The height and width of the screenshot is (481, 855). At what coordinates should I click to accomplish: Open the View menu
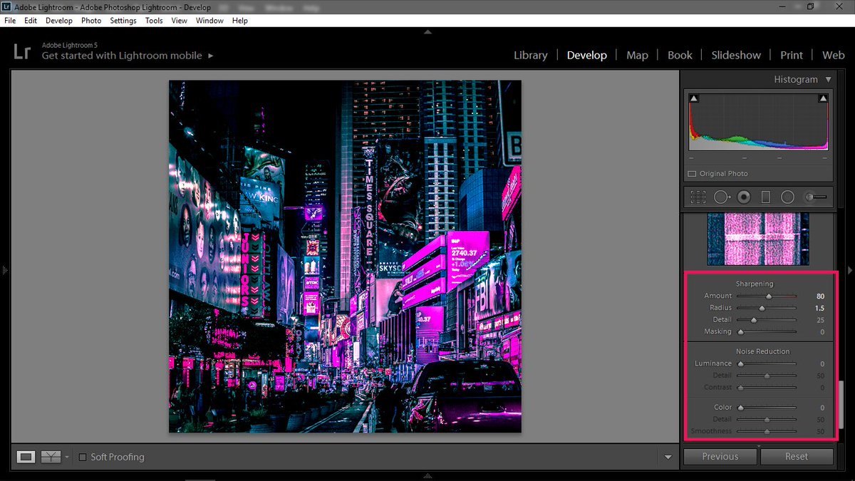[x=180, y=21]
